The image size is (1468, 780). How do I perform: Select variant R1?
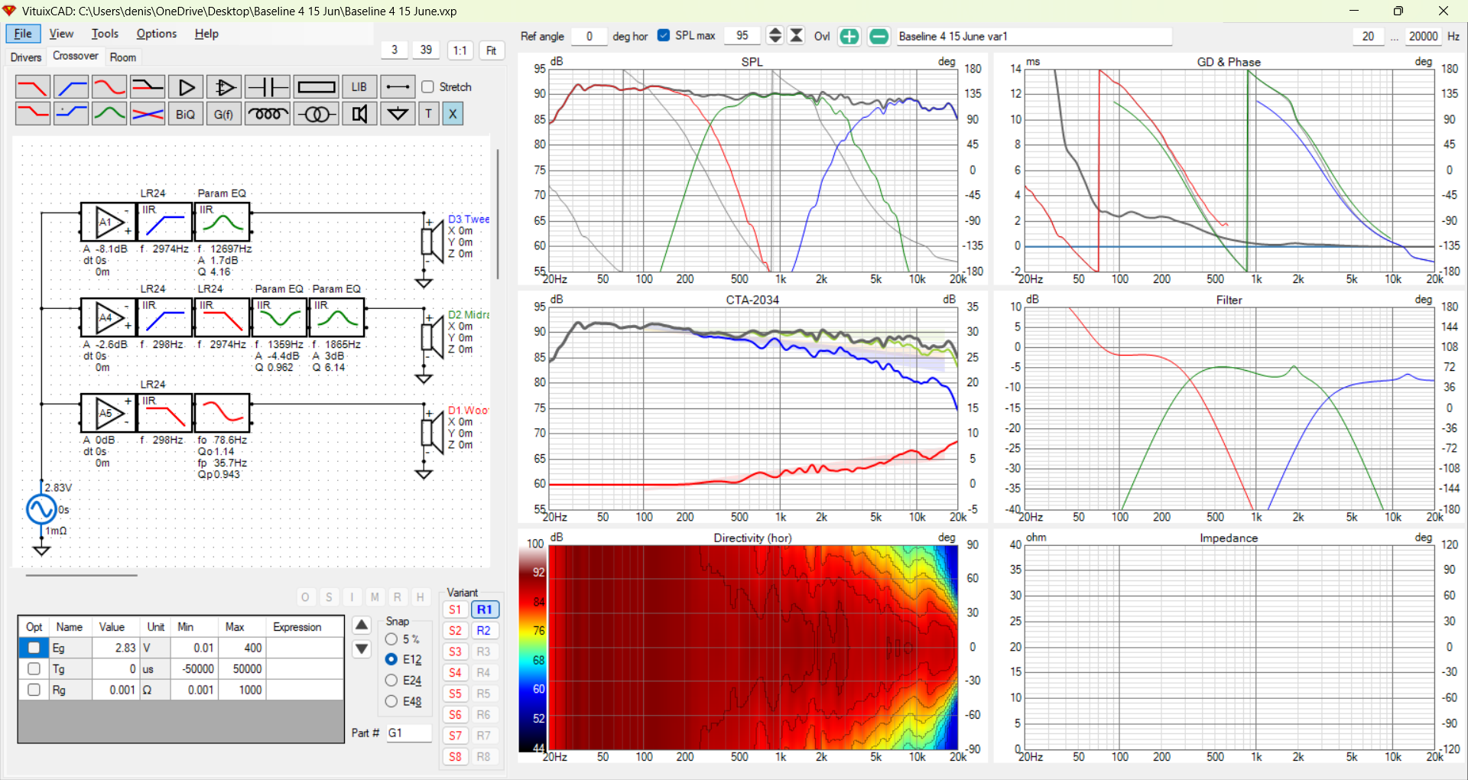click(x=484, y=609)
